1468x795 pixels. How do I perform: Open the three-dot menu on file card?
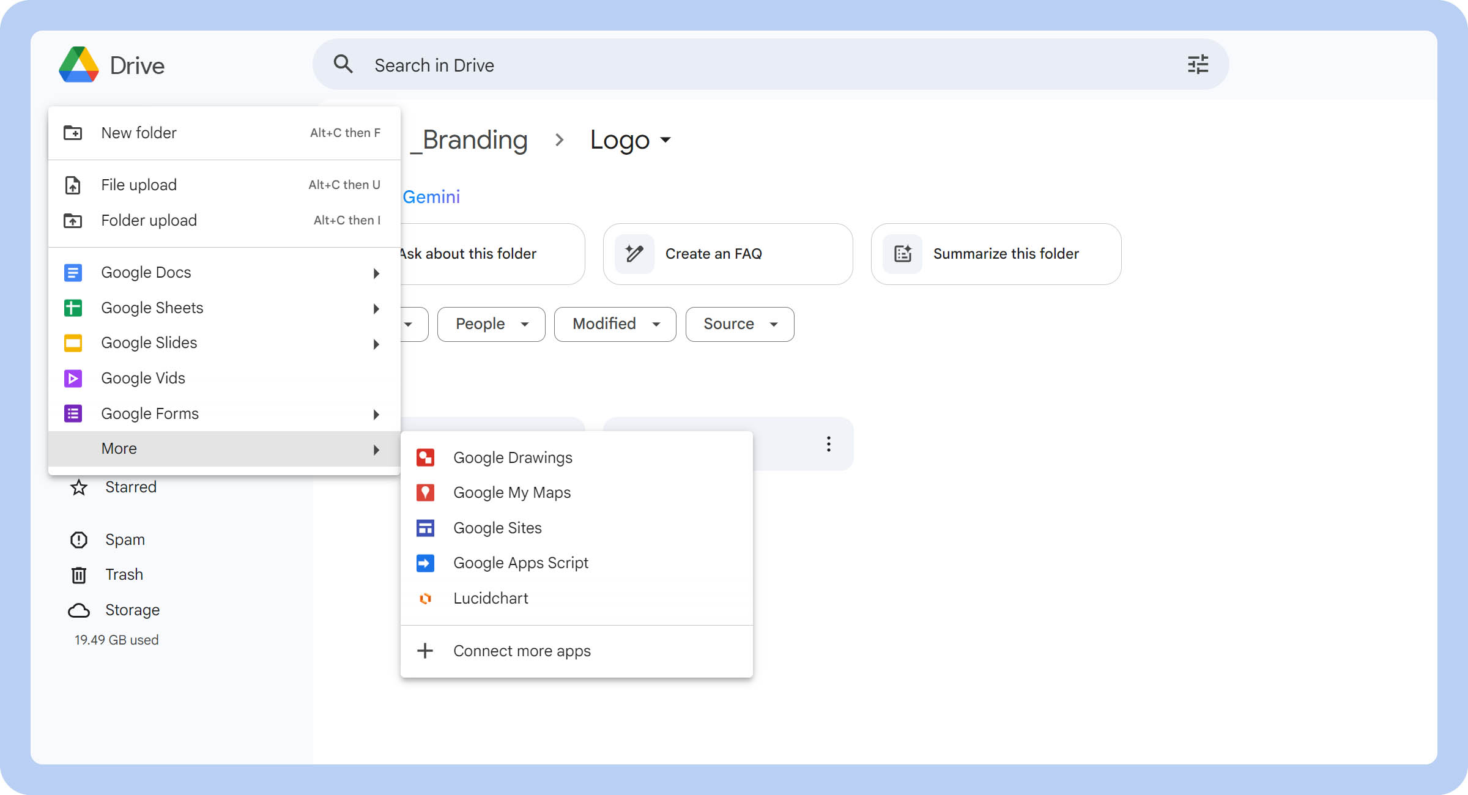point(828,444)
